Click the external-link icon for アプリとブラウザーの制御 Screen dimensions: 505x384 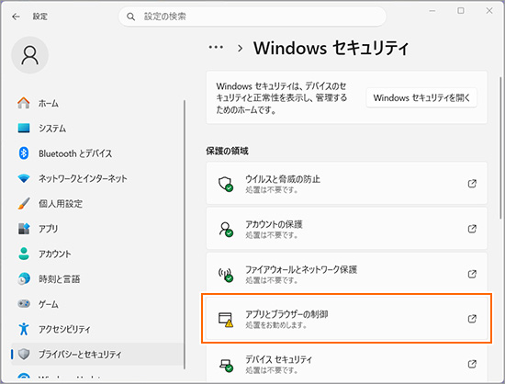pyautogui.click(x=472, y=319)
